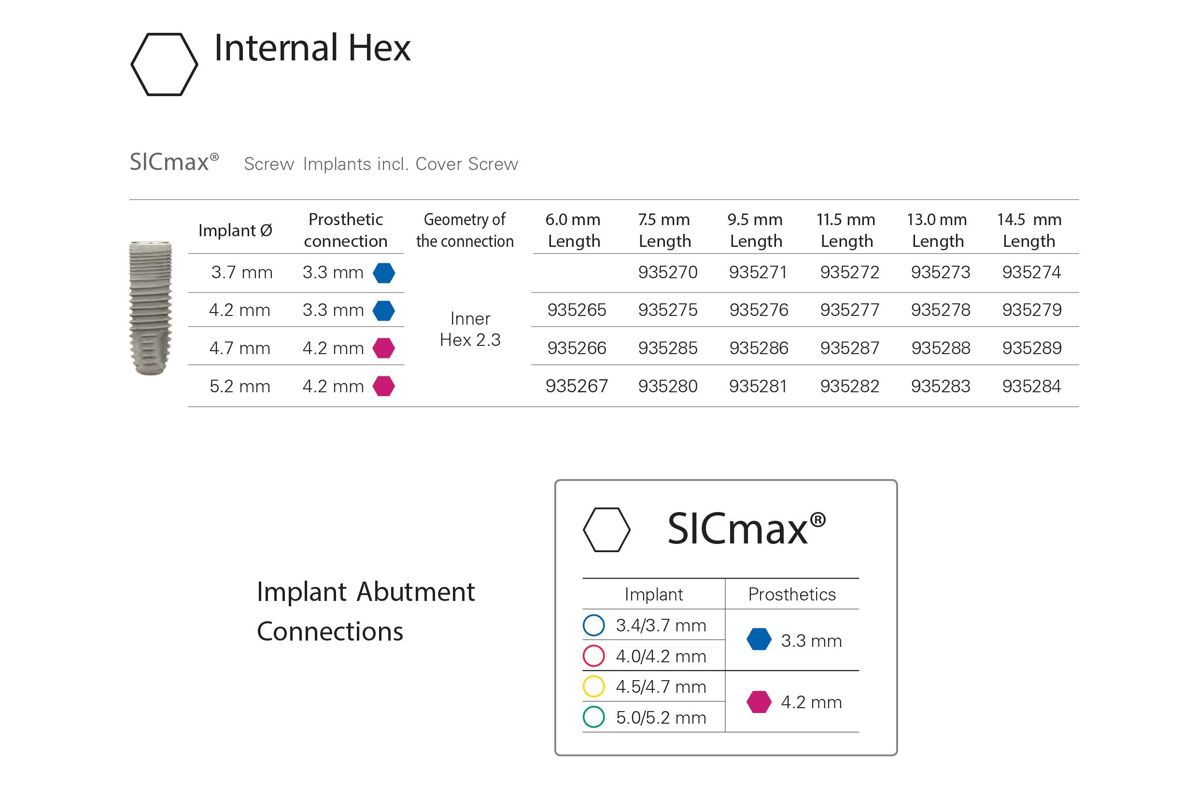1198x785 pixels.
Task: Click the red circle for 4.0/4.2 mm
Action: (x=594, y=656)
